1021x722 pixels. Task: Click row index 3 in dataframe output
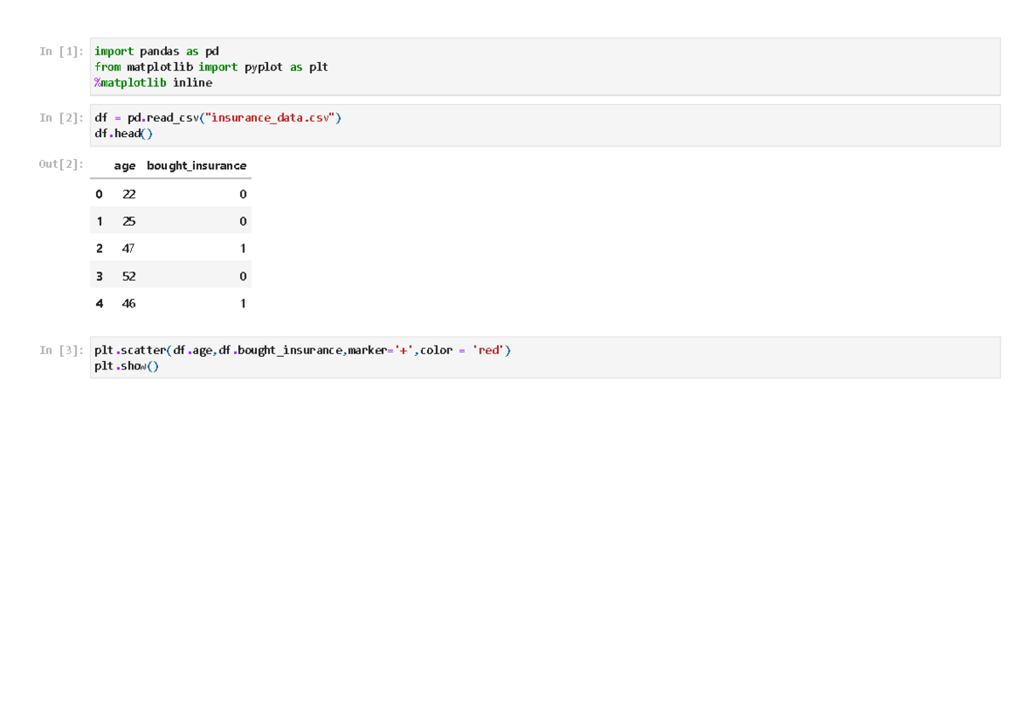coord(100,276)
